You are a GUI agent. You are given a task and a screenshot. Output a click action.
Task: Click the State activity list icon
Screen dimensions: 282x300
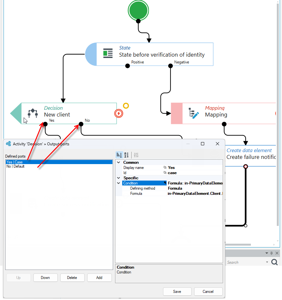pyautogui.click(x=108, y=53)
